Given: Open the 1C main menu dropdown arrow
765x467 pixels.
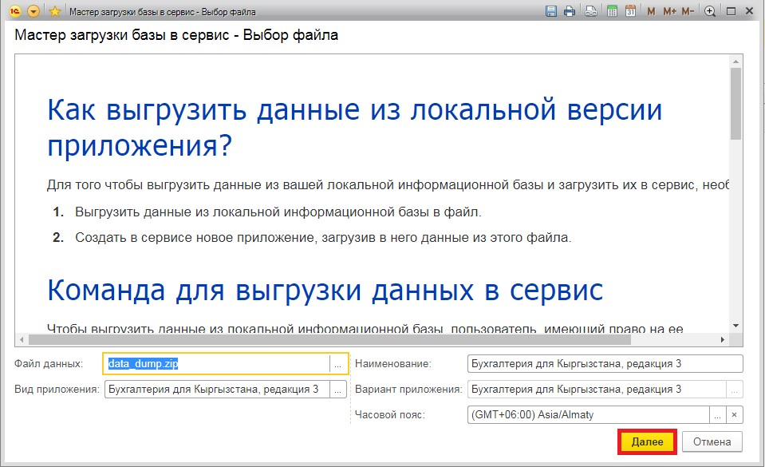Looking at the screenshot, I should point(34,11).
